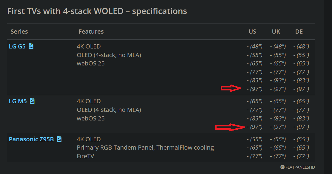The height and width of the screenshot is (174, 332).
Task: Select the US 97" entry for LG M5
Action: pos(254,127)
